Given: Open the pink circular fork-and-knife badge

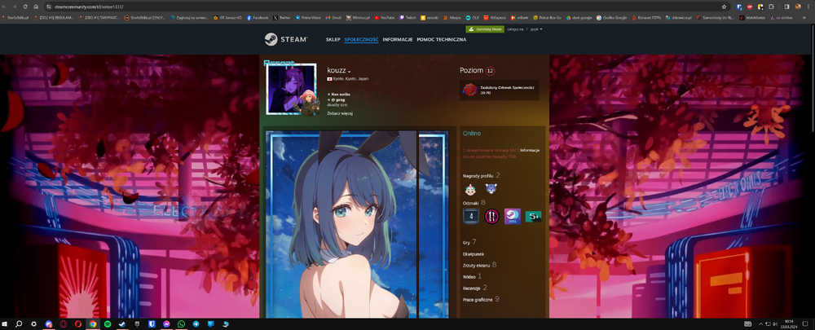Looking at the screenshot, I should tap(491, 216).
